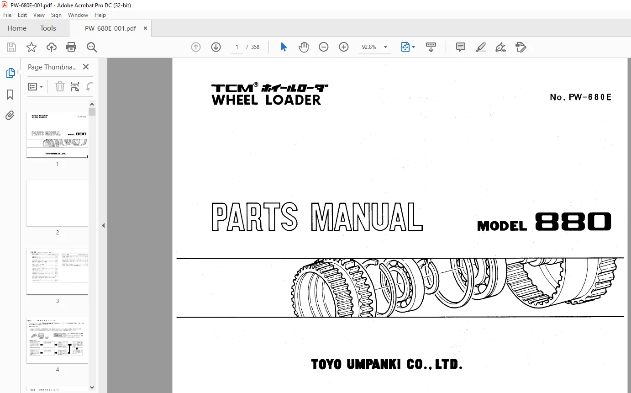Click the stamp tool icon
631x393 pixels.
pyautogui.click(x=521, y=47)
